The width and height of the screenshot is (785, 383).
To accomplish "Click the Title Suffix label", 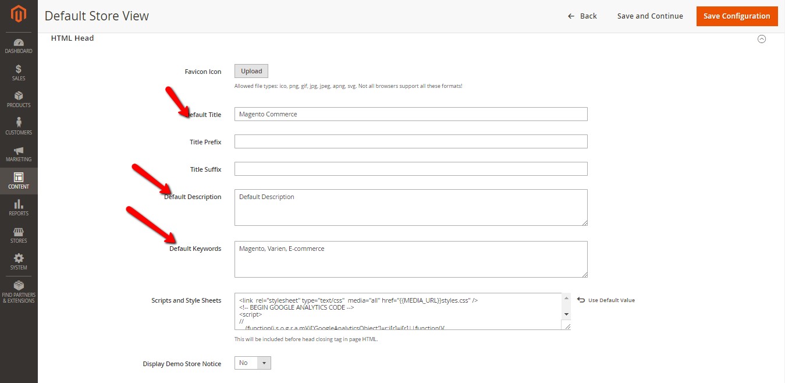I will 205,169.
